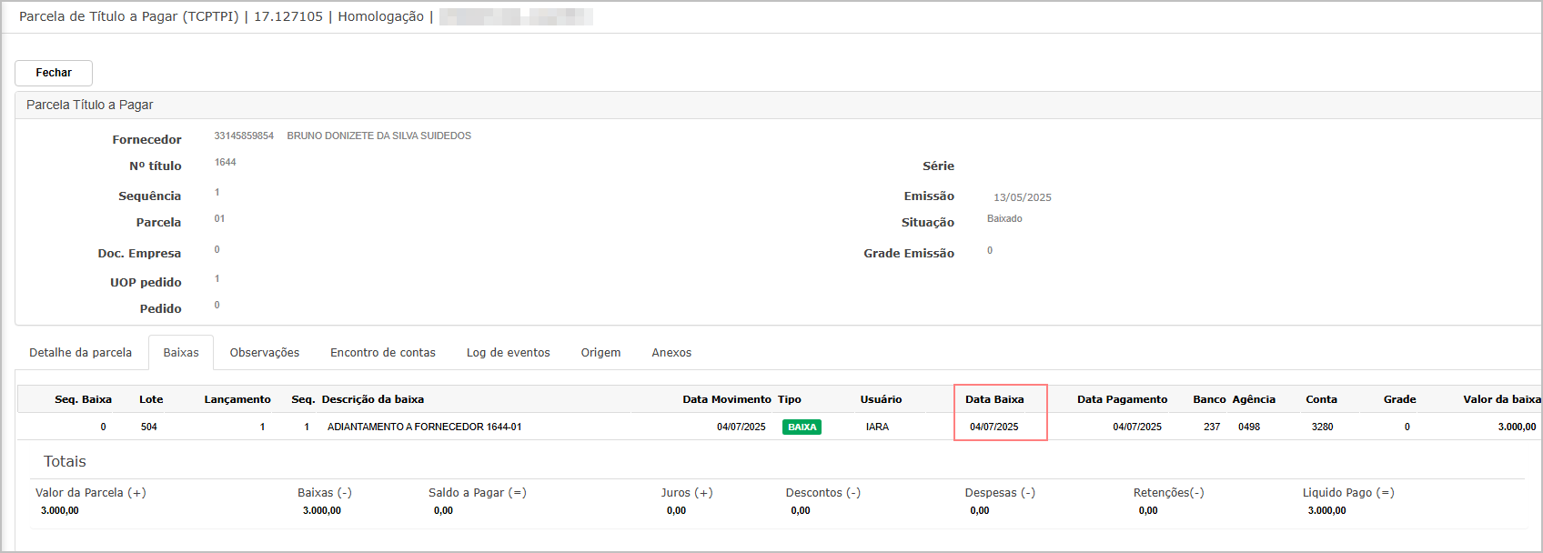Open the Anexos tab
Screen dimensions: 1543x553
point(671,353)
